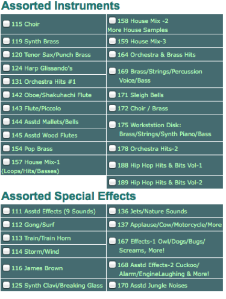Check 131 Orchestra Hits #1
The image size is (226, 299).
[7, 81]
